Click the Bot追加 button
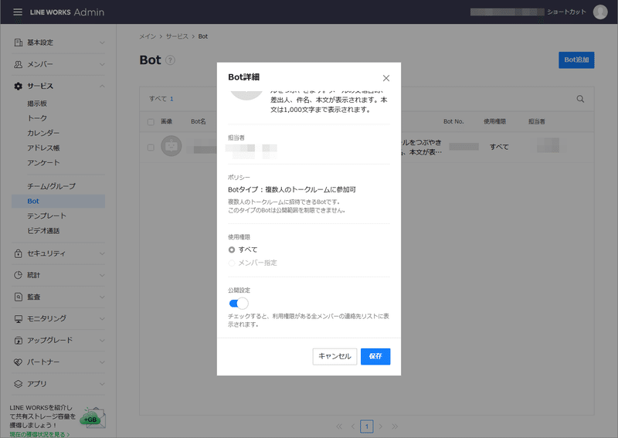 click(576, 60)
